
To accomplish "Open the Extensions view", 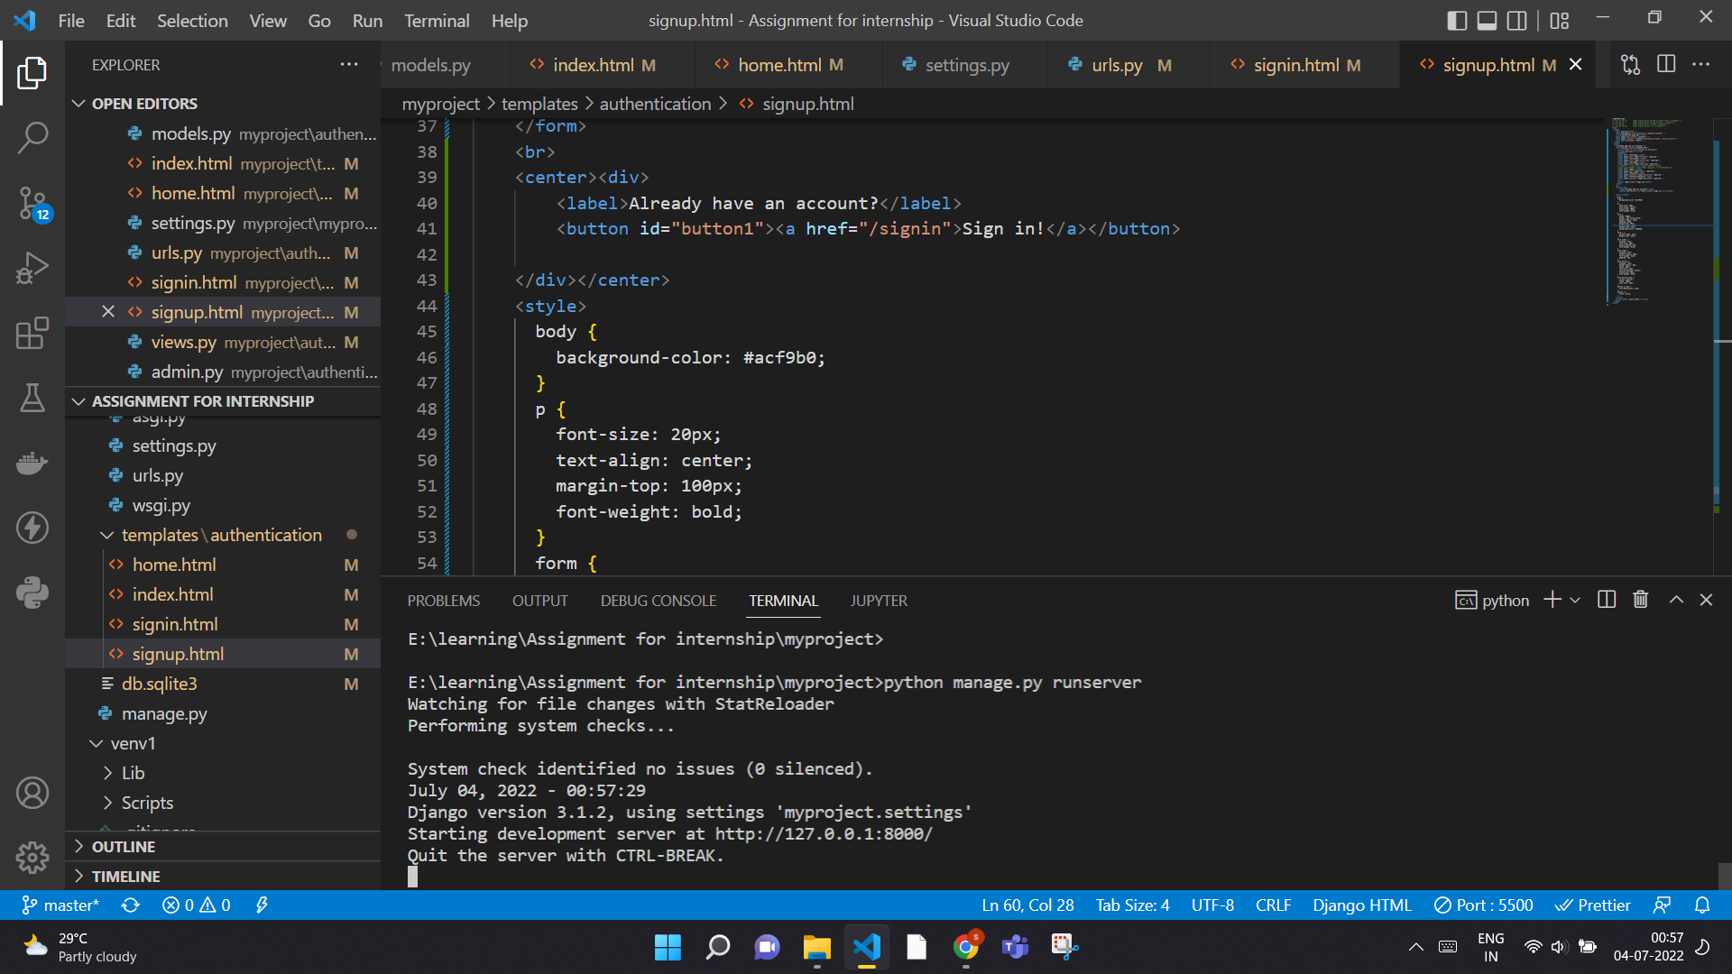I will (32, 334).
